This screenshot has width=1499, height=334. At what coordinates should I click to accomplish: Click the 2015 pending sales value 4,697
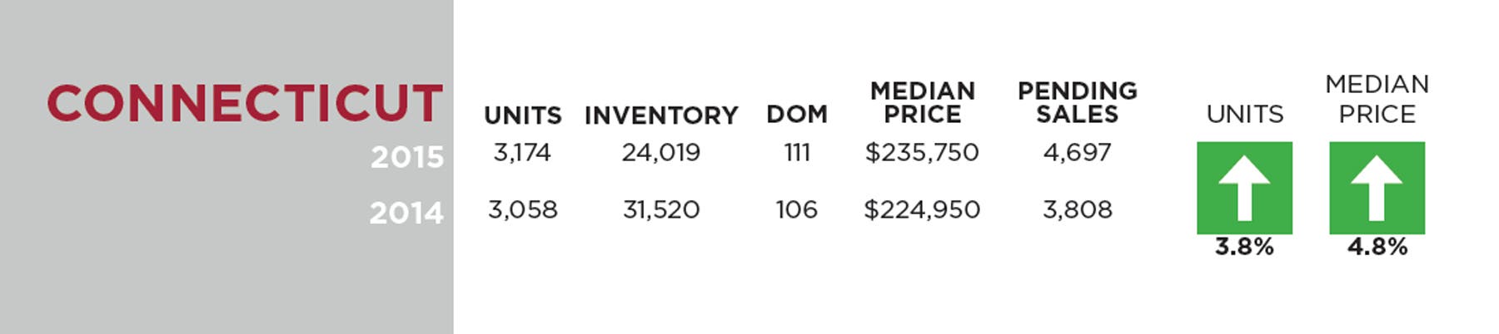pyautogui.click(x=1077, y=153)
